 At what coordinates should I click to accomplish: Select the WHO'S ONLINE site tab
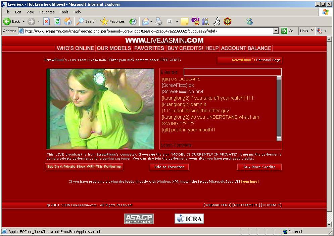pos(76,48)
